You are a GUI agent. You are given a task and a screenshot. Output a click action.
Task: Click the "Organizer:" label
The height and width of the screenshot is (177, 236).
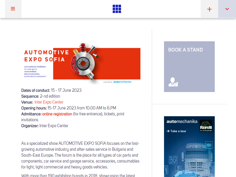click(30, 126)
